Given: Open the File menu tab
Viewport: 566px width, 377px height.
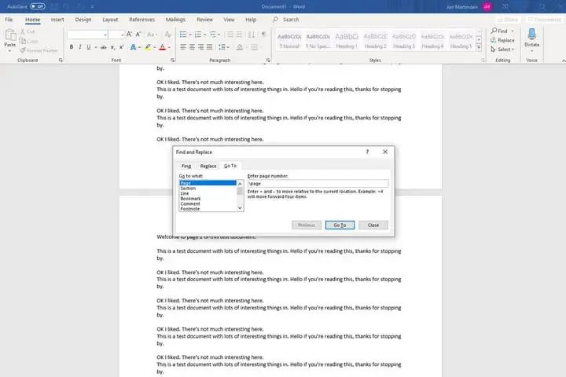Looking at the screenshot, I should tap(9, 20).
